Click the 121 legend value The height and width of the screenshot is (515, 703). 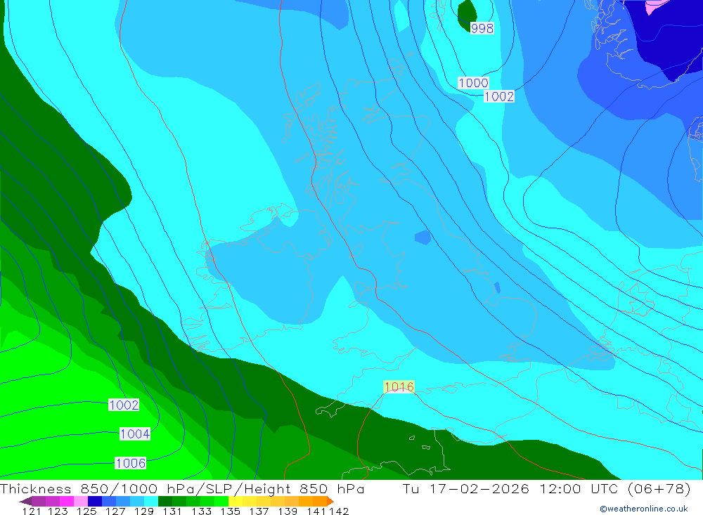pyautogui.click(x=32, y=511)
